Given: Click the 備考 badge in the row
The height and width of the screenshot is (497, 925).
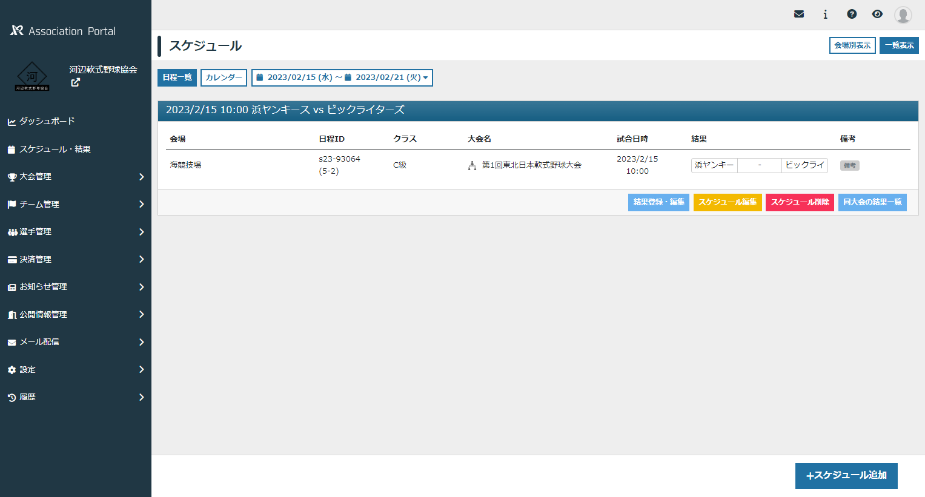Looking at the screenshot, I should [x=849, y=165].
